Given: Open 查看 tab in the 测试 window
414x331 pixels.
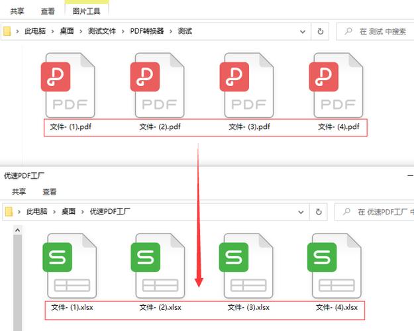Looking at the screenshot, I should tap(48, 11).
